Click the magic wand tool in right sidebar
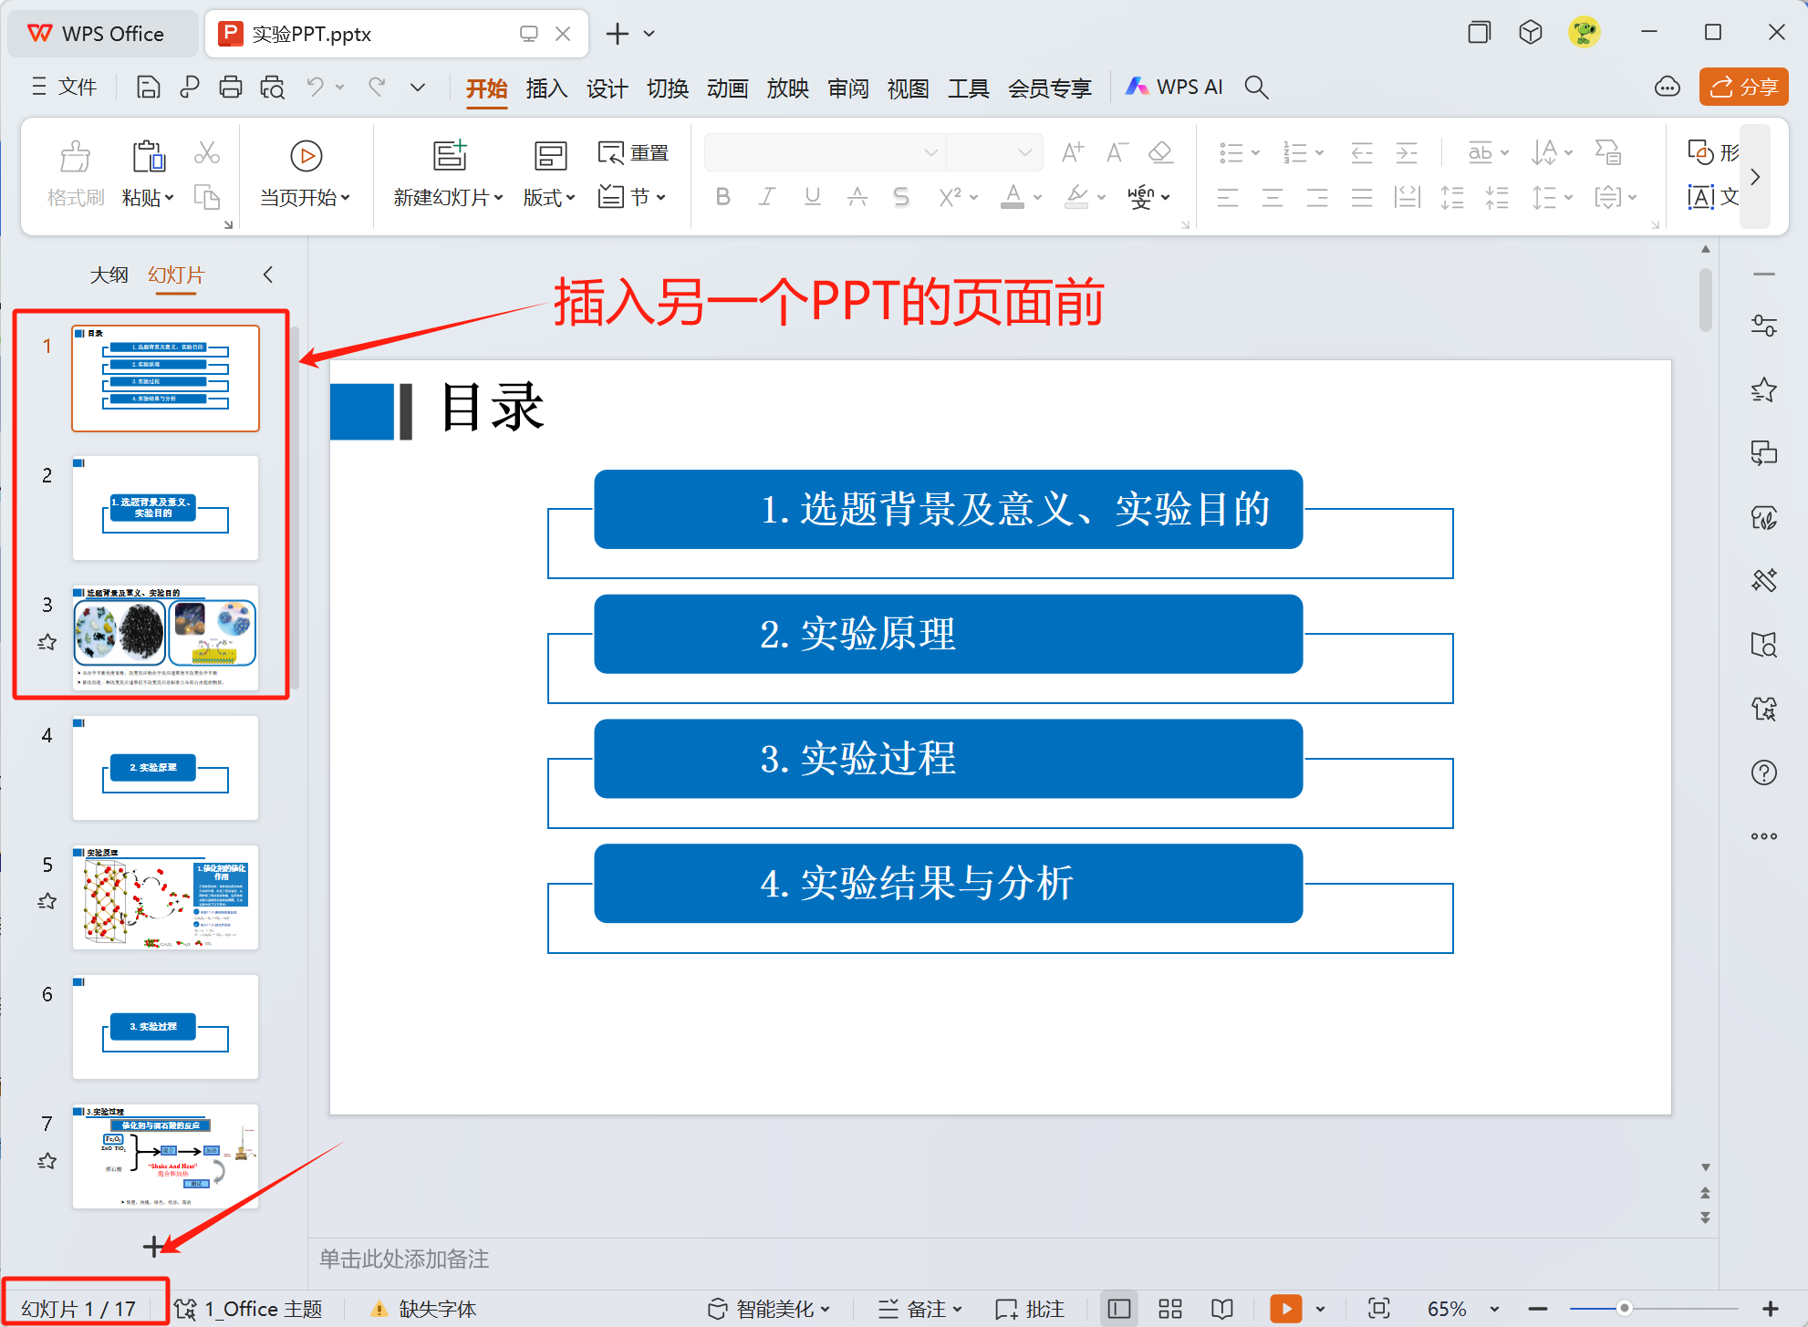 tap(1765, 580)
